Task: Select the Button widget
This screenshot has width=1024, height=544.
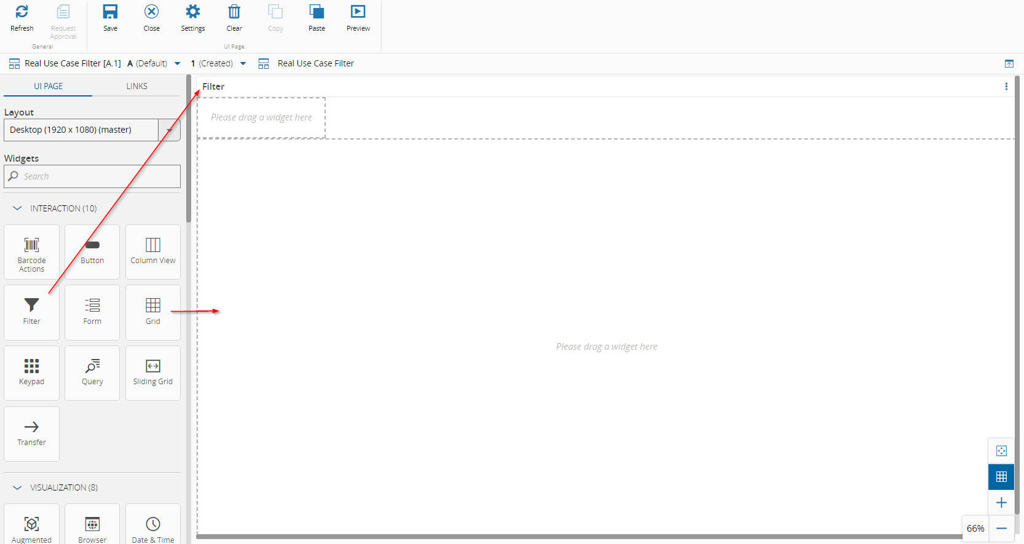Action: pos(92,252)
